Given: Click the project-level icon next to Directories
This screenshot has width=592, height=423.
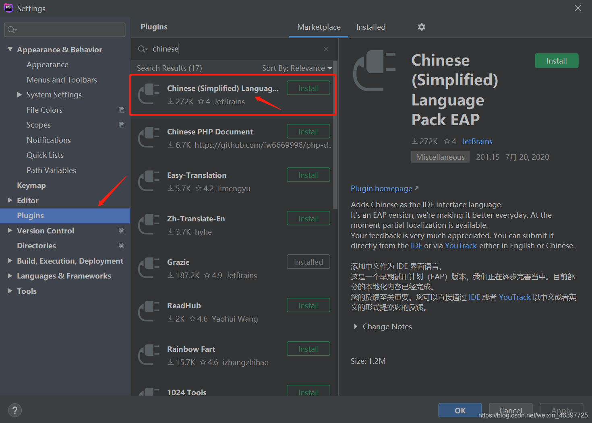Looking at the screenshot, I should click(121, 246).
